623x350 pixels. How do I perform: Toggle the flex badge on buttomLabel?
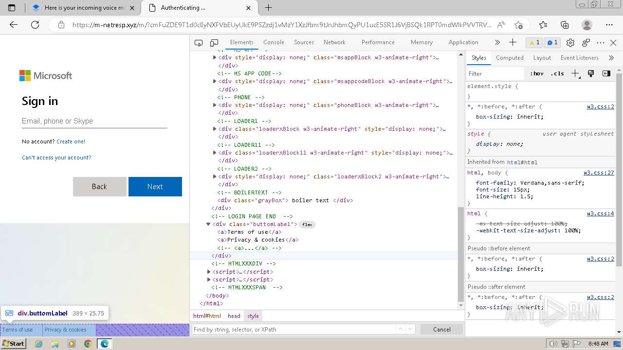click(x=307, y=225)
